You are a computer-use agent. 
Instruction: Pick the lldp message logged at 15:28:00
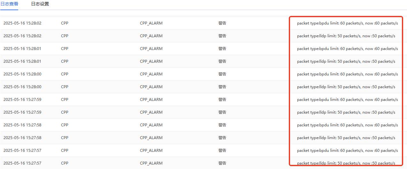346,87
